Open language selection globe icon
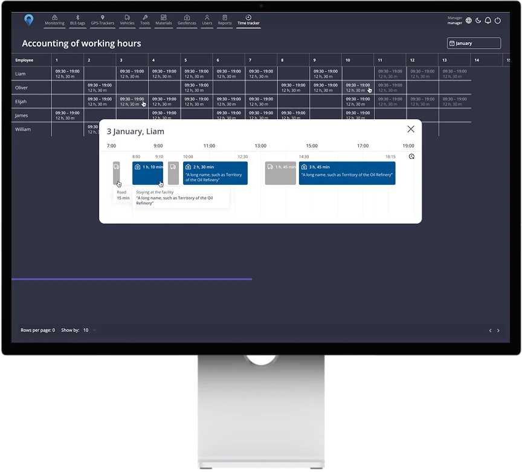The image size is (522, 472). (x=468, y=21)
